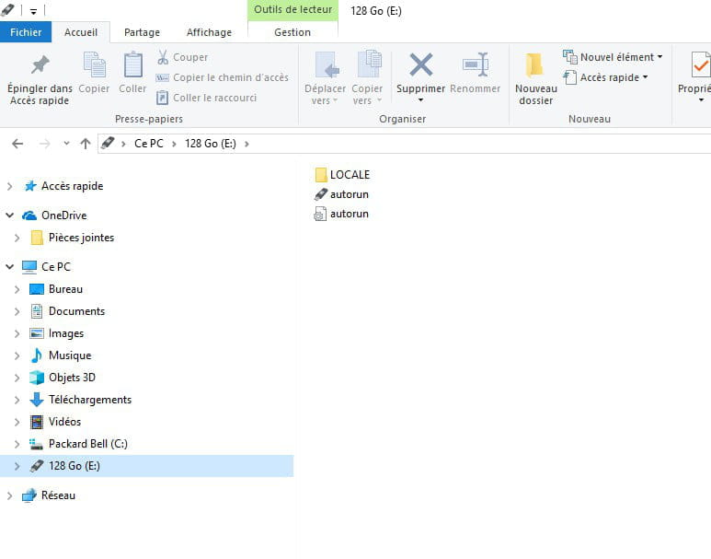The image size is (711, 559).
Task: Switch to the Affichage tab
Action: coord(209,32)
